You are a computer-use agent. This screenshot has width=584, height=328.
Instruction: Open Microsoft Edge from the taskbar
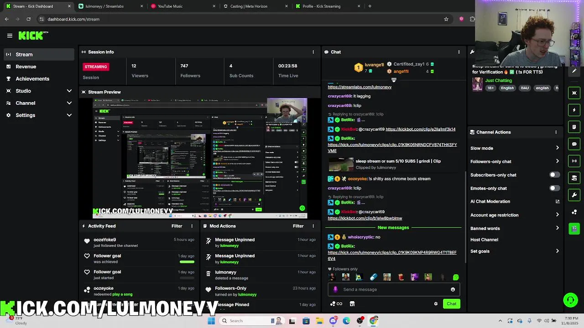[347, 321]
